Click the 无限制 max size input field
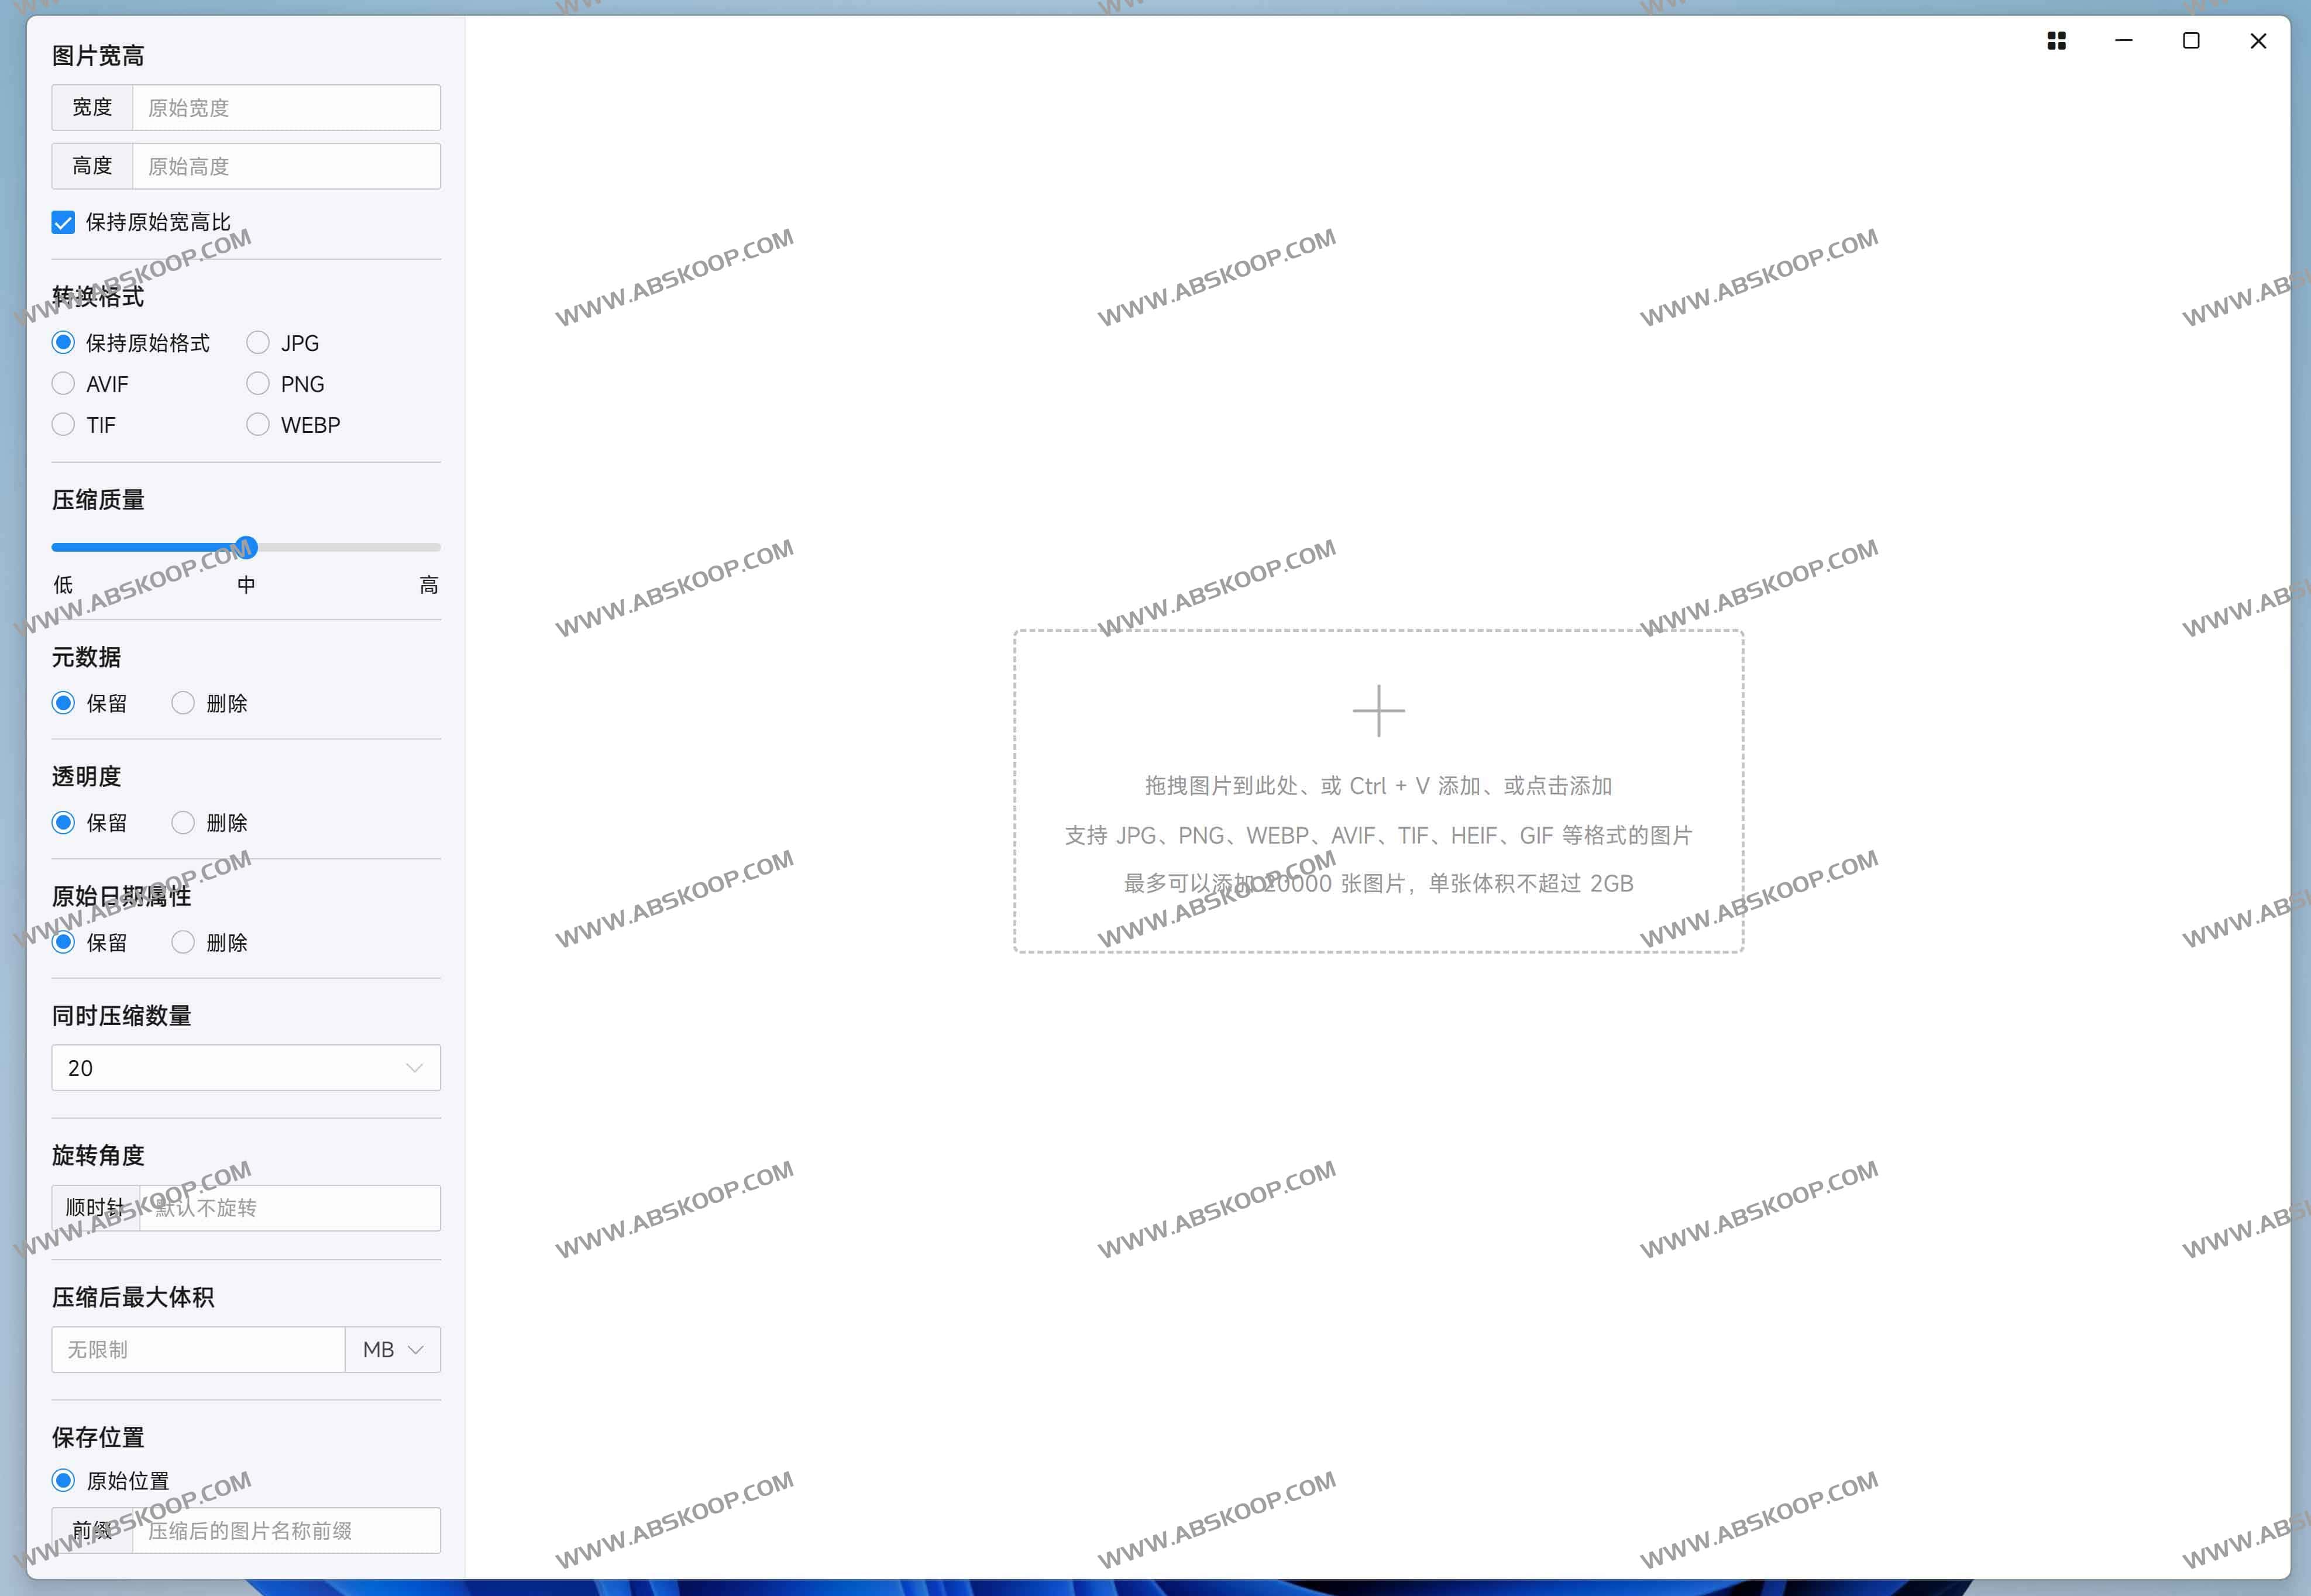This screenshot has width=2311, height=1596. pyautogui.click(x=198, y=1350)
